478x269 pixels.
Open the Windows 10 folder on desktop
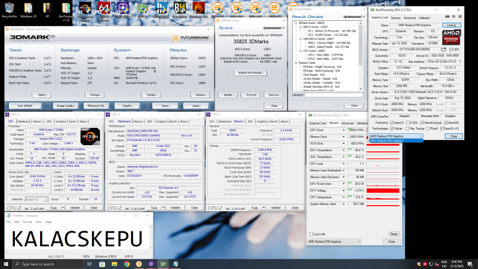[x=28, y=10]
